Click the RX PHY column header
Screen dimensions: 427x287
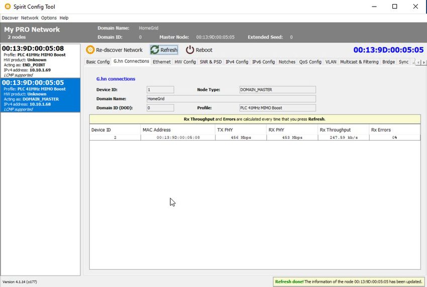tap(292, 130)
